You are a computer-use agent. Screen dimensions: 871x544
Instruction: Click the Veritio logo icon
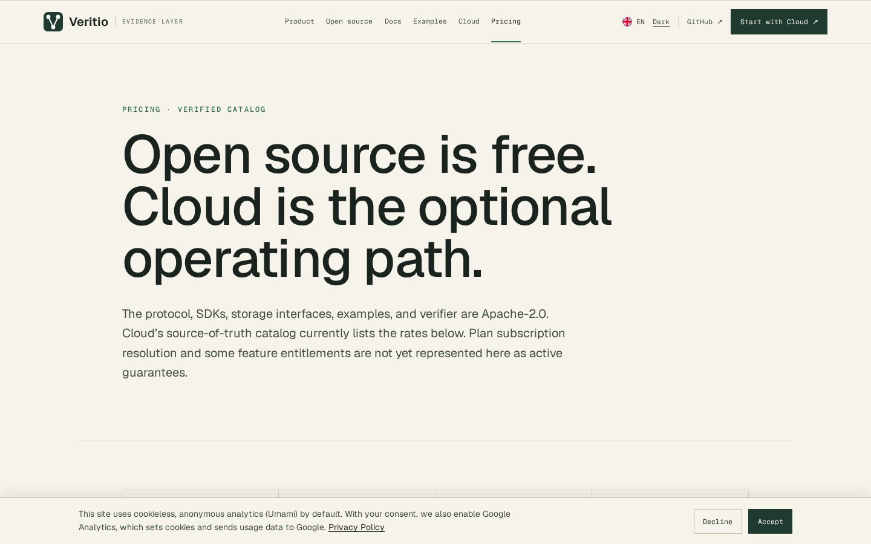pos(53,22)
